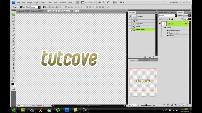Click the Navigator zoom percentage field
The height and width of the screenshot is (113, 202).
pos(133,105)
